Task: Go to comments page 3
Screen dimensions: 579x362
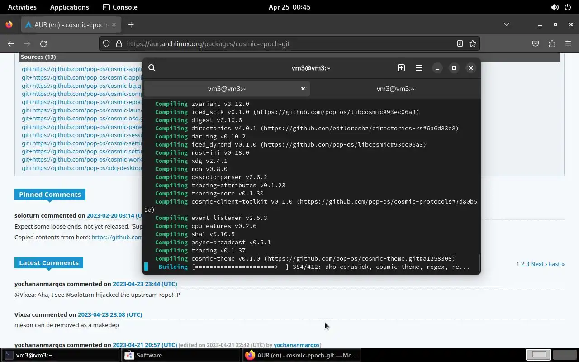Action: [x=527, y=264]
